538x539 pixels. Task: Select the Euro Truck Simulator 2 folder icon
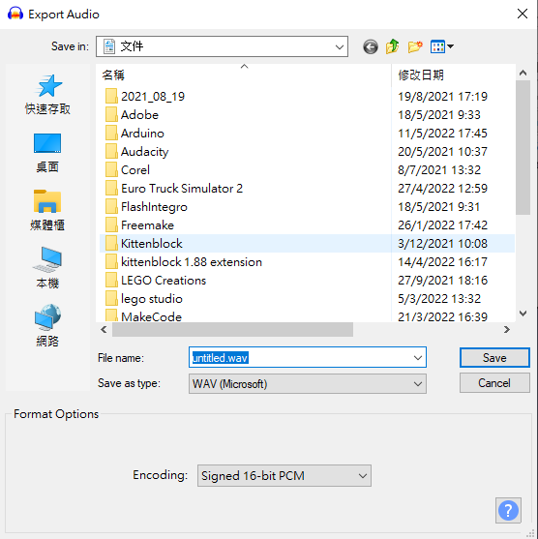(x=111, y=188)
